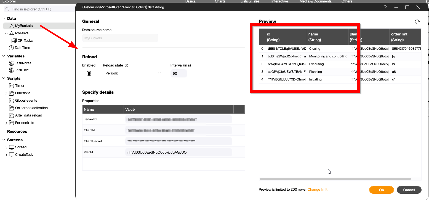Click the Planning cell in preview
429x200 pixels.
pyautogui.click(x=327, y=72)
